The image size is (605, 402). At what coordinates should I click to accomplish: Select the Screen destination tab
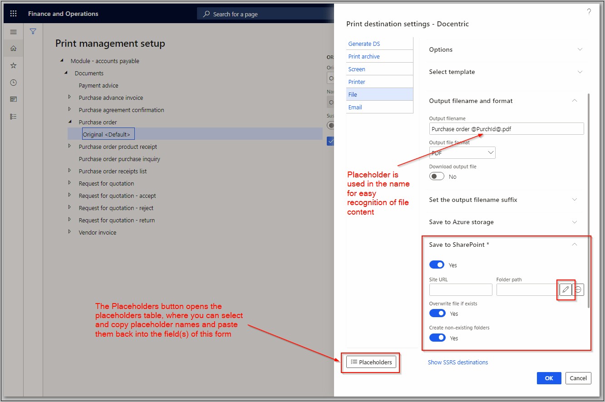pos(379,69)
